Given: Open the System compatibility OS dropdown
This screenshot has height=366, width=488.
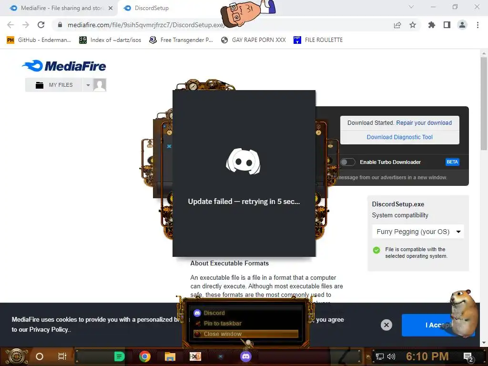Looking at the screenshot, I should click(x=418, y=232).
